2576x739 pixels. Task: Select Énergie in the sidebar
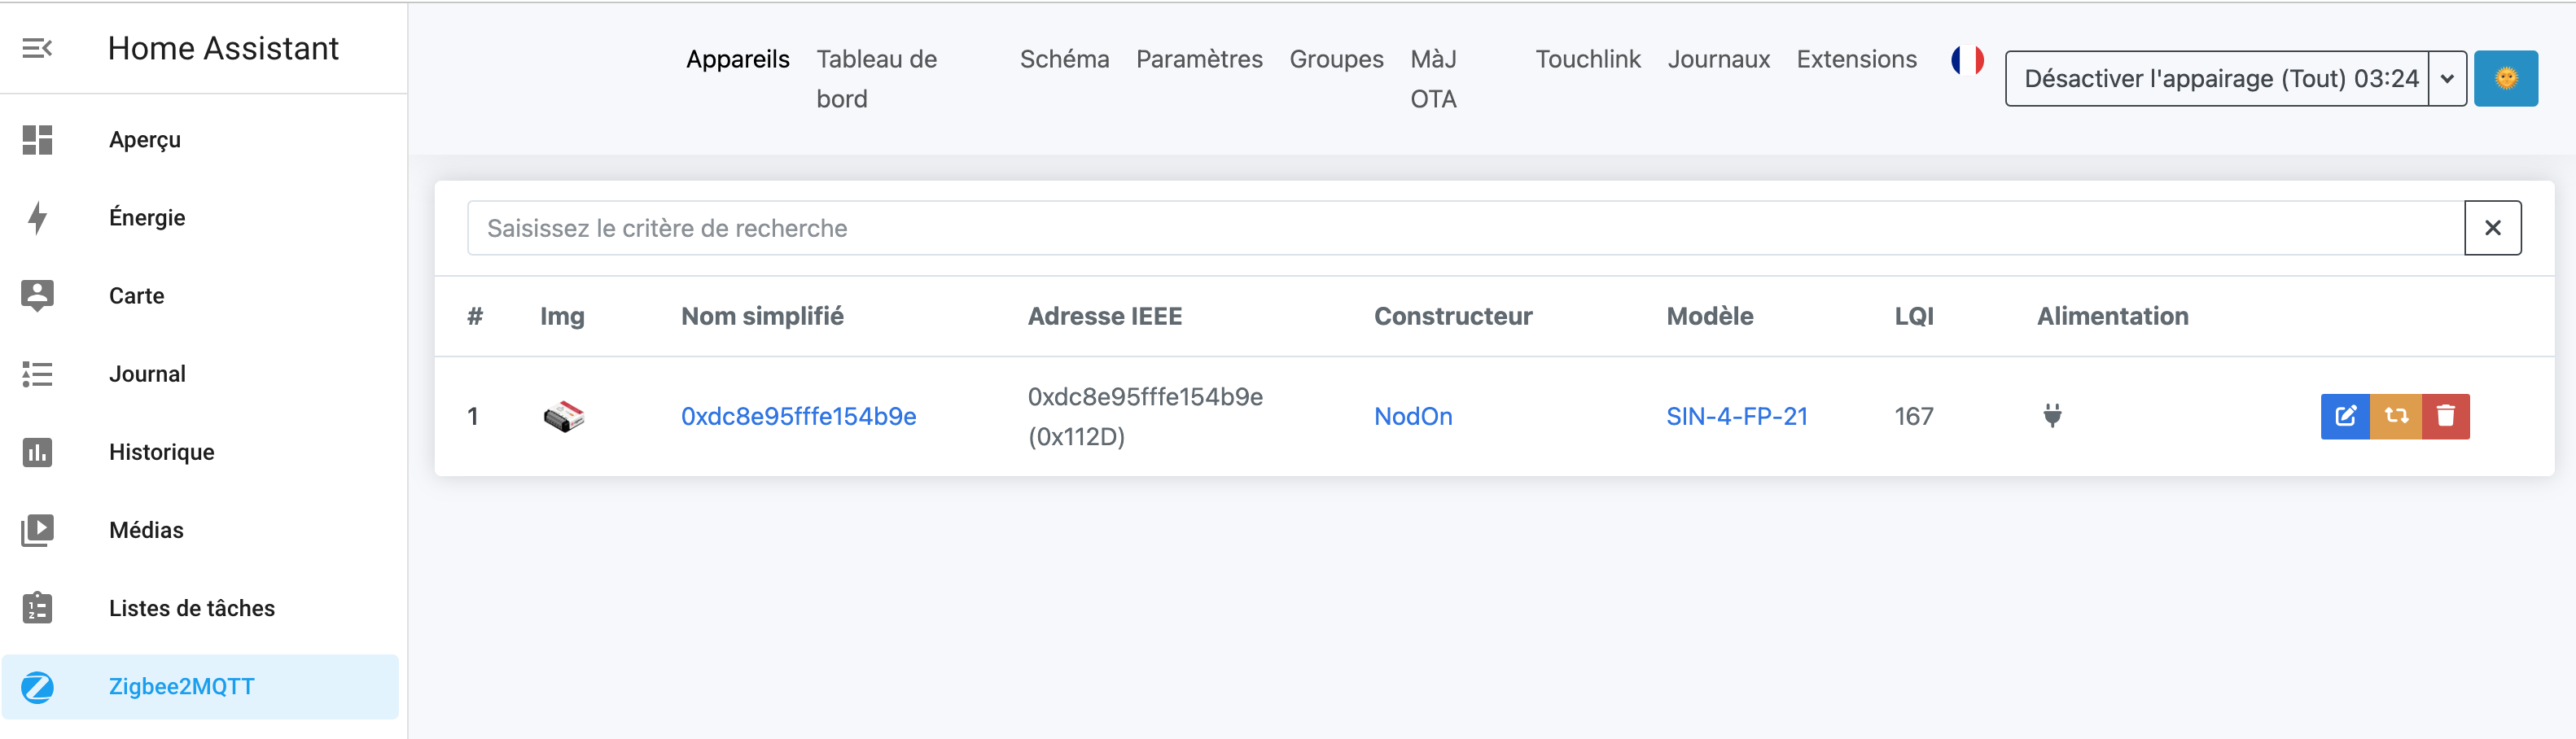click(x=147, y=218)
